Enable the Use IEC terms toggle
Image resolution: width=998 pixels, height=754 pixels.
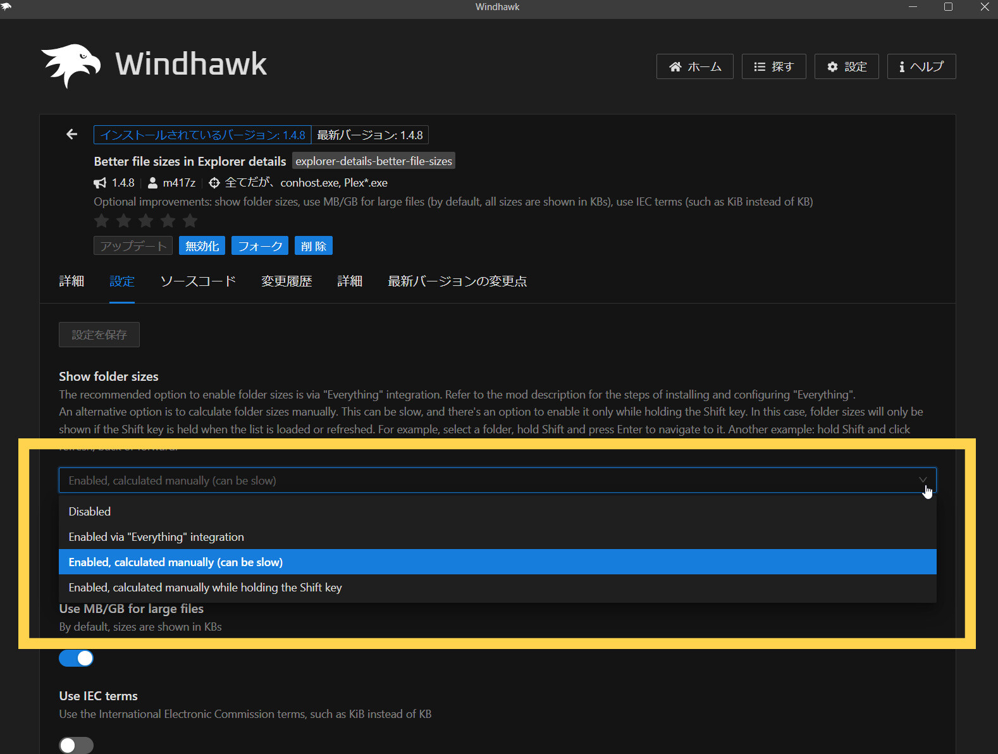point(76,746)
